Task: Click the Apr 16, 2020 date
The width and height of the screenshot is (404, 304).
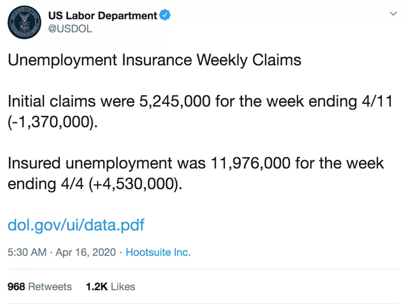Action: click(x=86, y=252)
